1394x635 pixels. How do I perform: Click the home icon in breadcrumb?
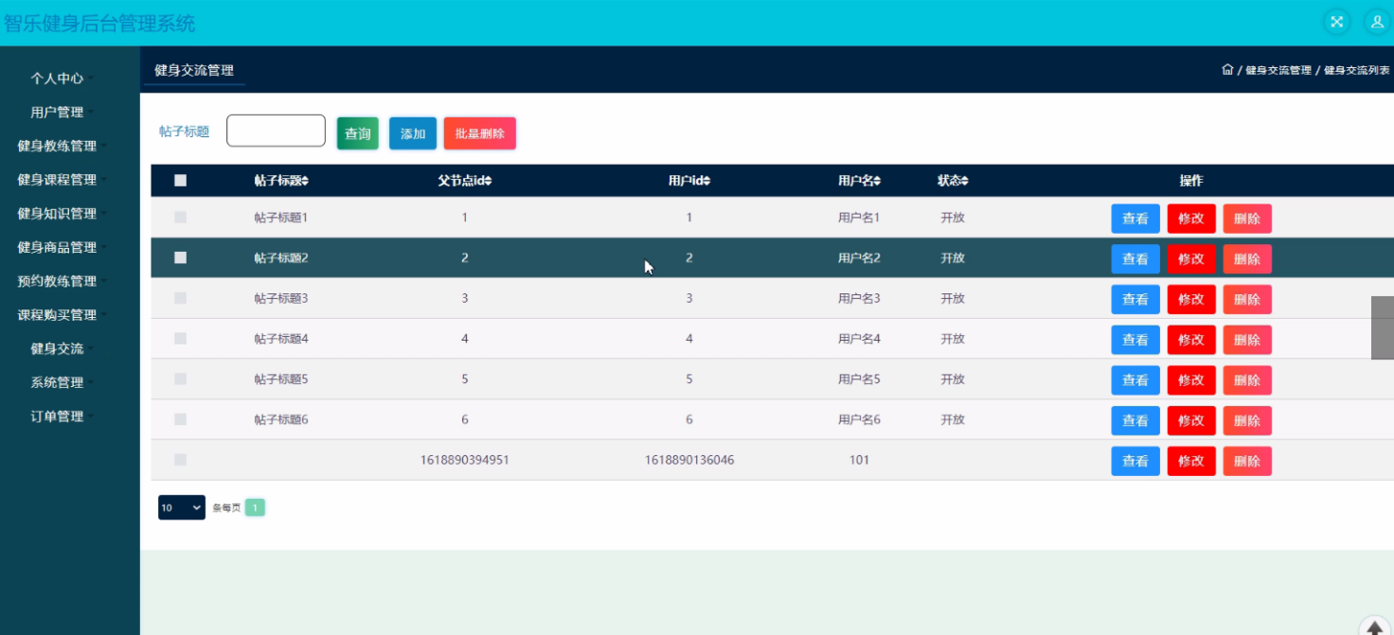click(x=1227, y=69)
